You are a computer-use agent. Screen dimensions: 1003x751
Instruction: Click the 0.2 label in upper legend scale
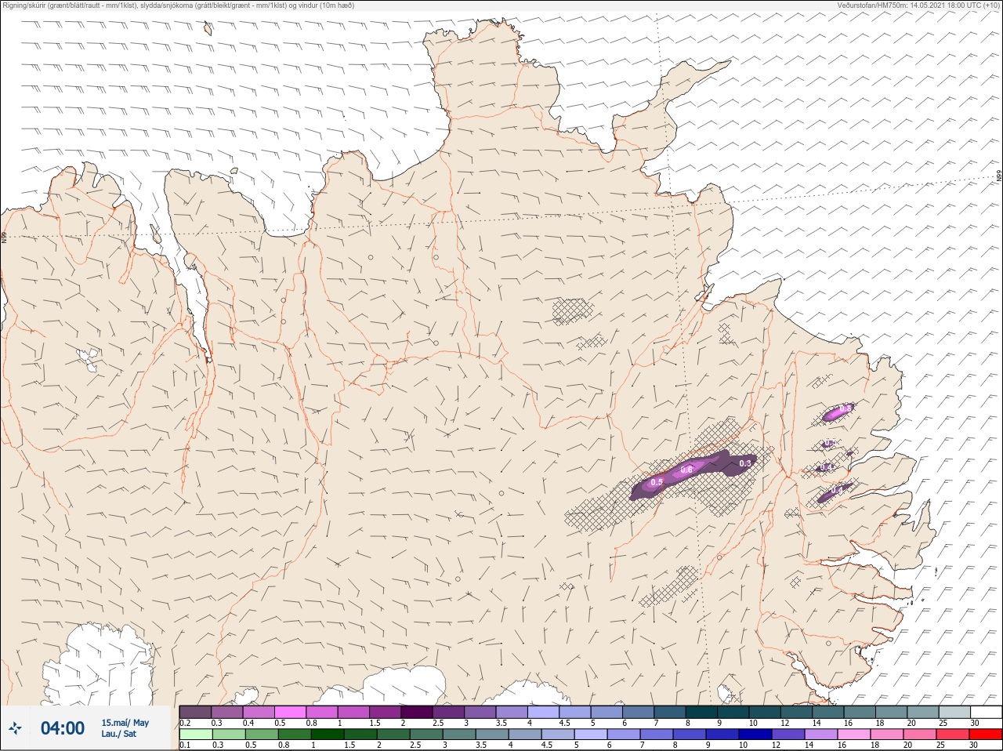click(185, 723)
